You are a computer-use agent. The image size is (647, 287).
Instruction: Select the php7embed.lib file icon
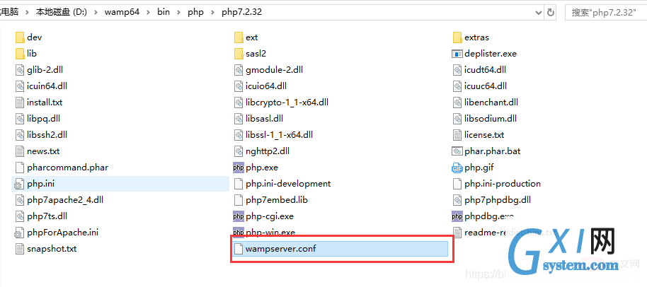click(239, 200)
